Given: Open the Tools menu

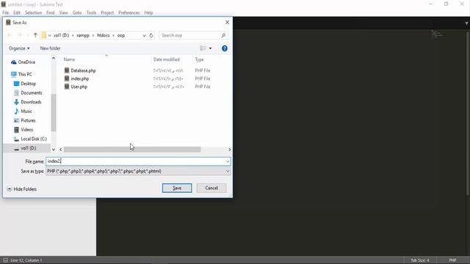Looking at the screenshot, I should (91, 12).
